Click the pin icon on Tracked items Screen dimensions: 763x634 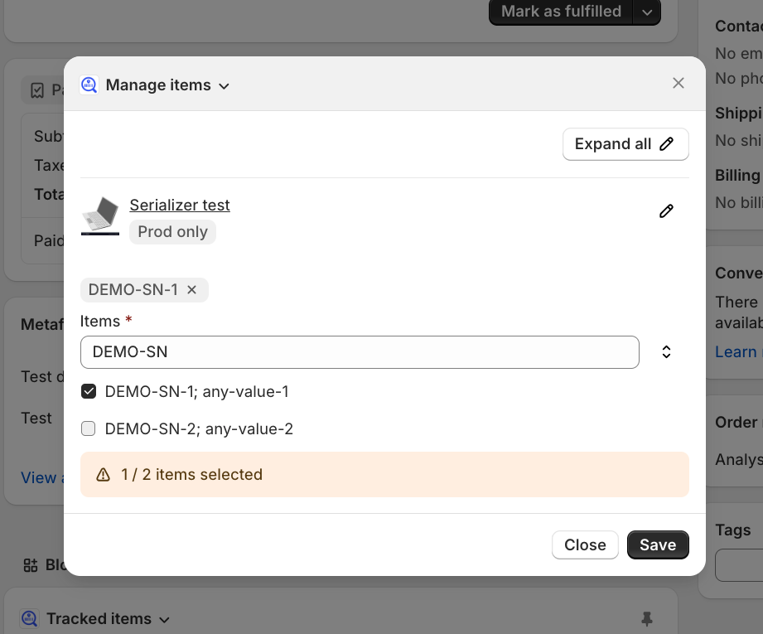pos(647,618)
